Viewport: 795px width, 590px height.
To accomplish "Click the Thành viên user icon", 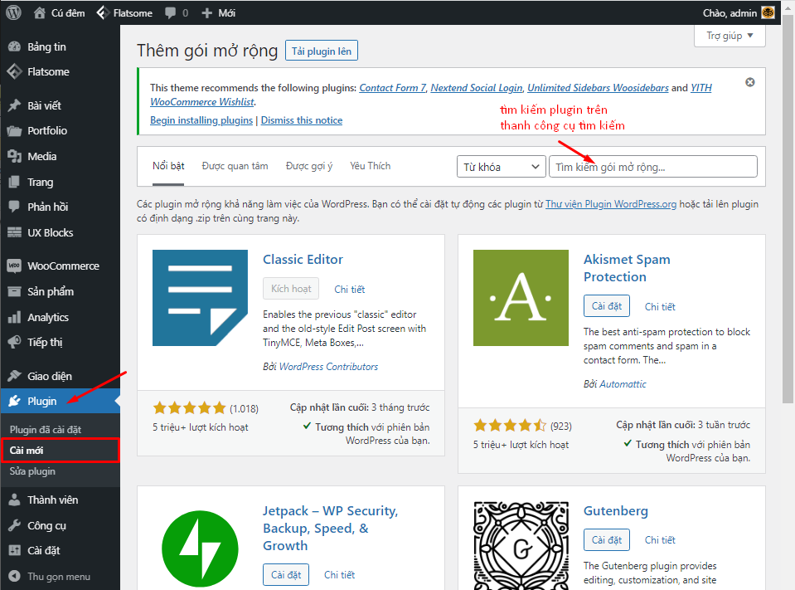I will click(14, 500).
